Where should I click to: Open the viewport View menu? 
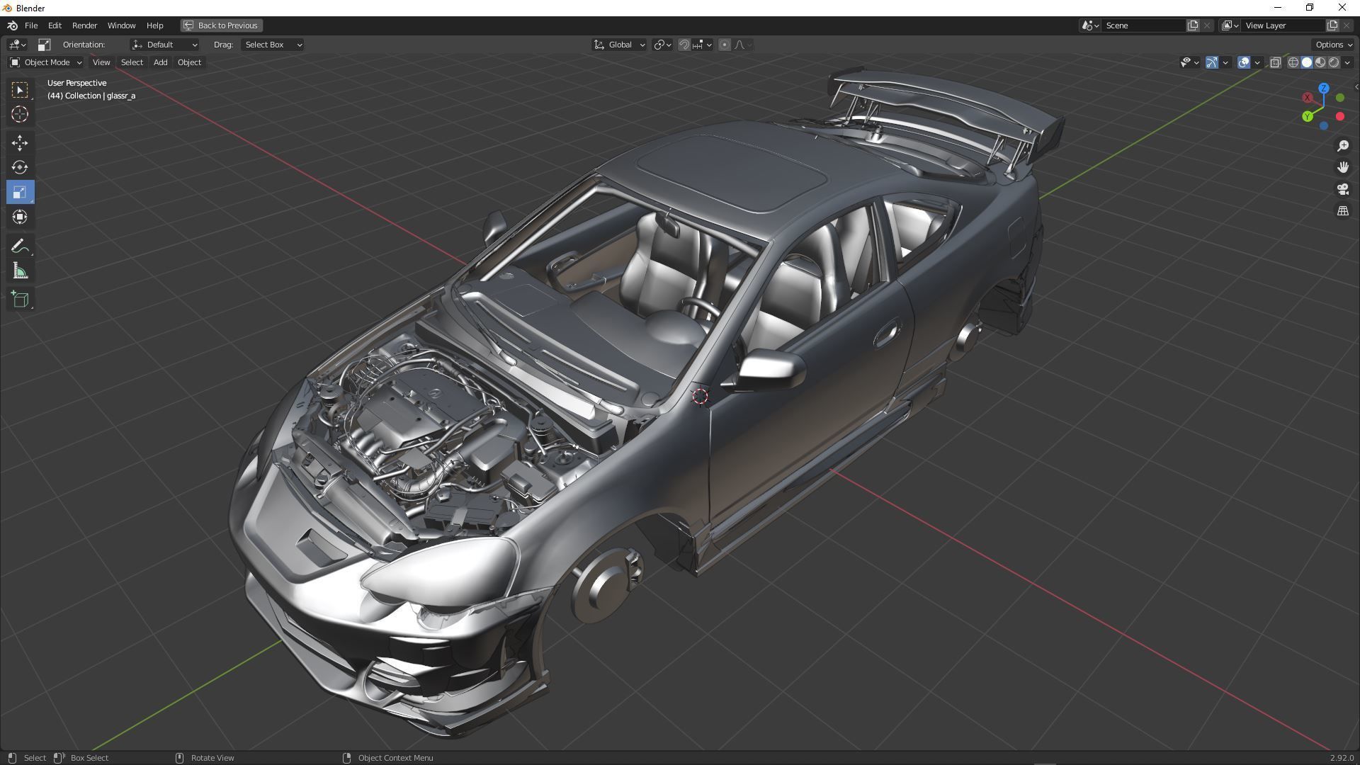tap(101, 62)
